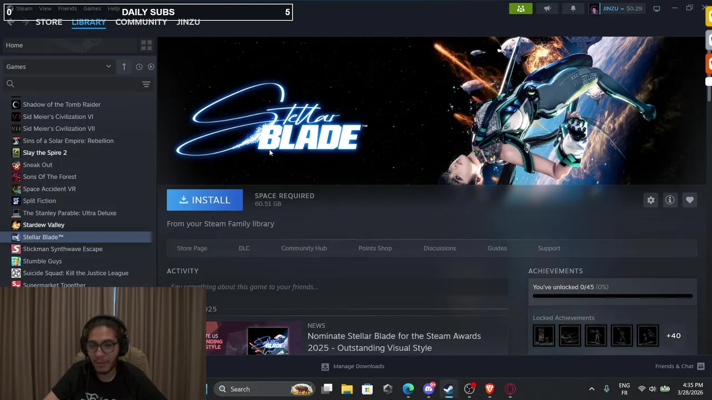Open Friends & Chat

(x=680, y=366)
